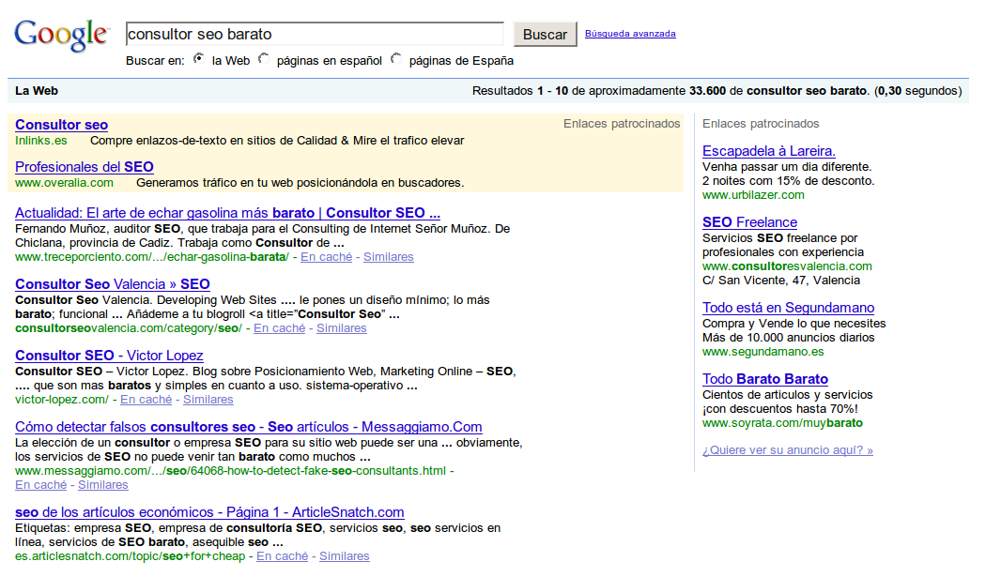Open the 'SEO Freelance' ad

tap(749, 222)
